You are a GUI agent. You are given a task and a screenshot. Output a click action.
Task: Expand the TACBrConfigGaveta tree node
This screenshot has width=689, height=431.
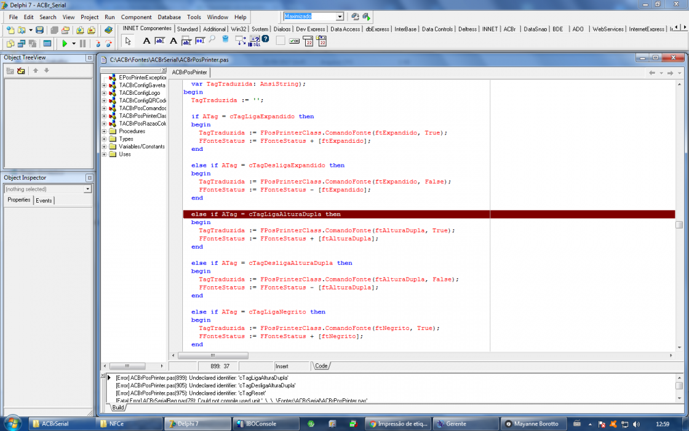[x=104, y=86]
